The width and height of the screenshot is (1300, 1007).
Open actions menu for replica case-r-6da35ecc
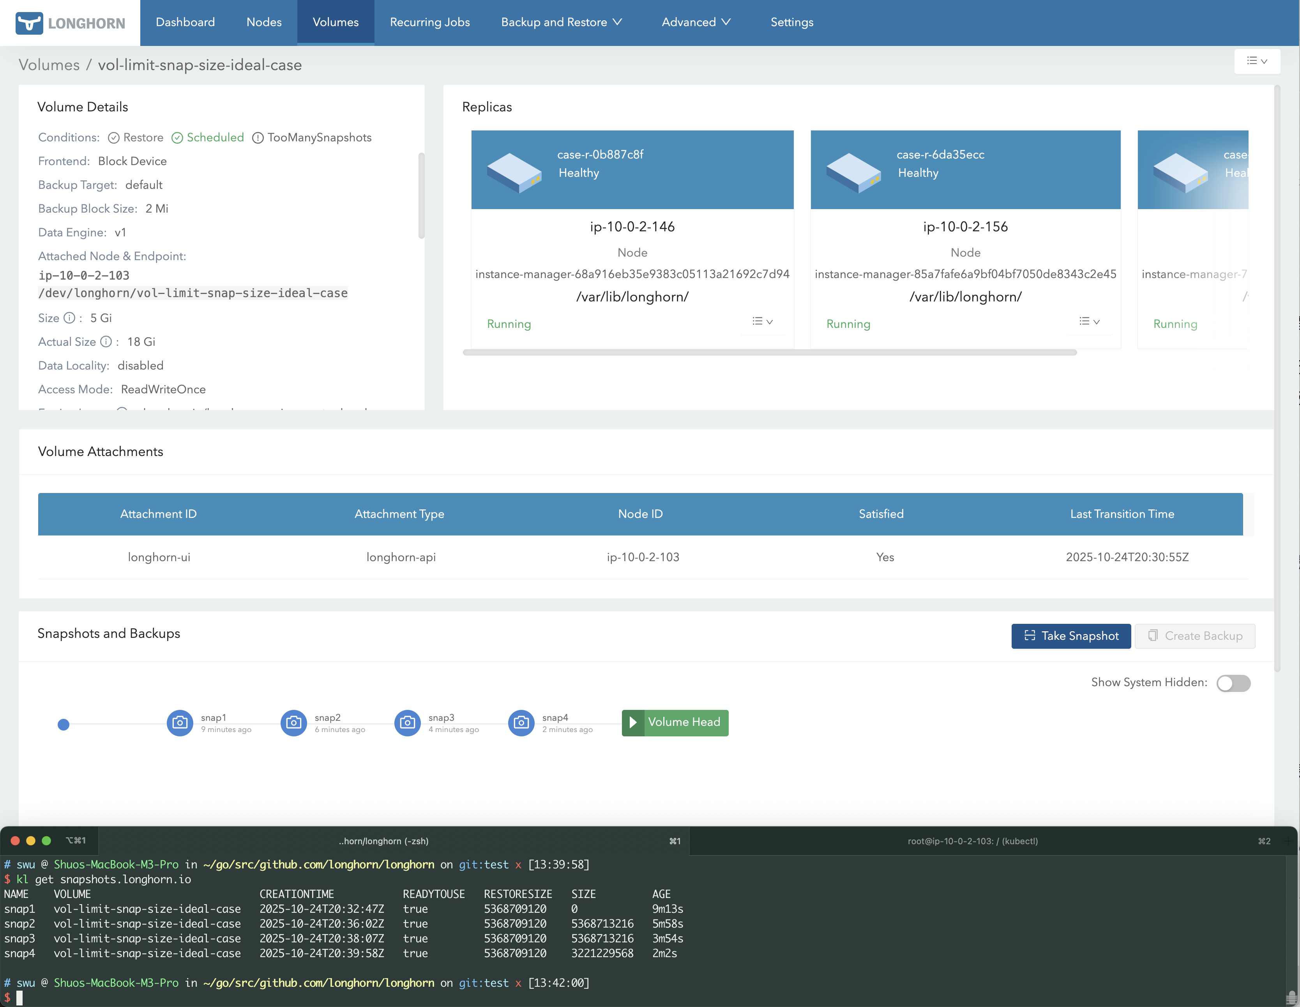1089,322
